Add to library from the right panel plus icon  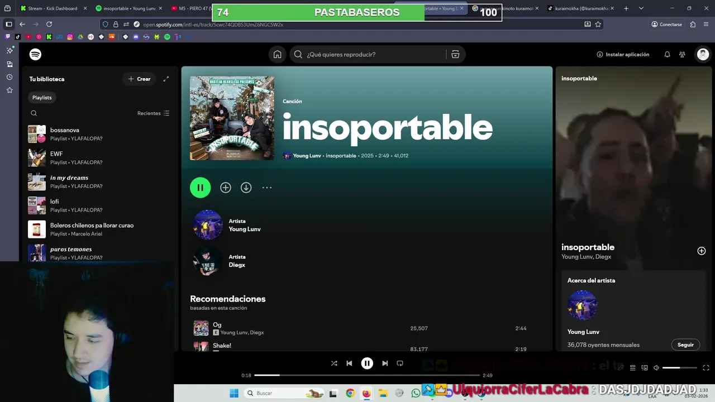(702, 251)
